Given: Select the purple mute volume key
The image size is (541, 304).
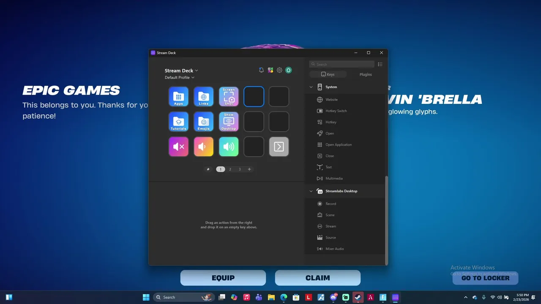Looking at the screenshot, I should (178, 147).
